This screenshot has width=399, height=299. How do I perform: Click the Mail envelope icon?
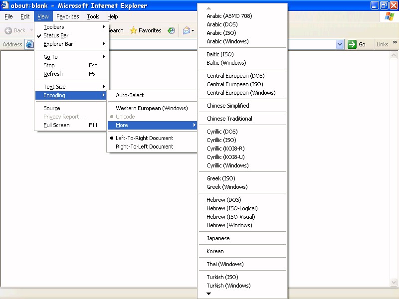(186, 30)
